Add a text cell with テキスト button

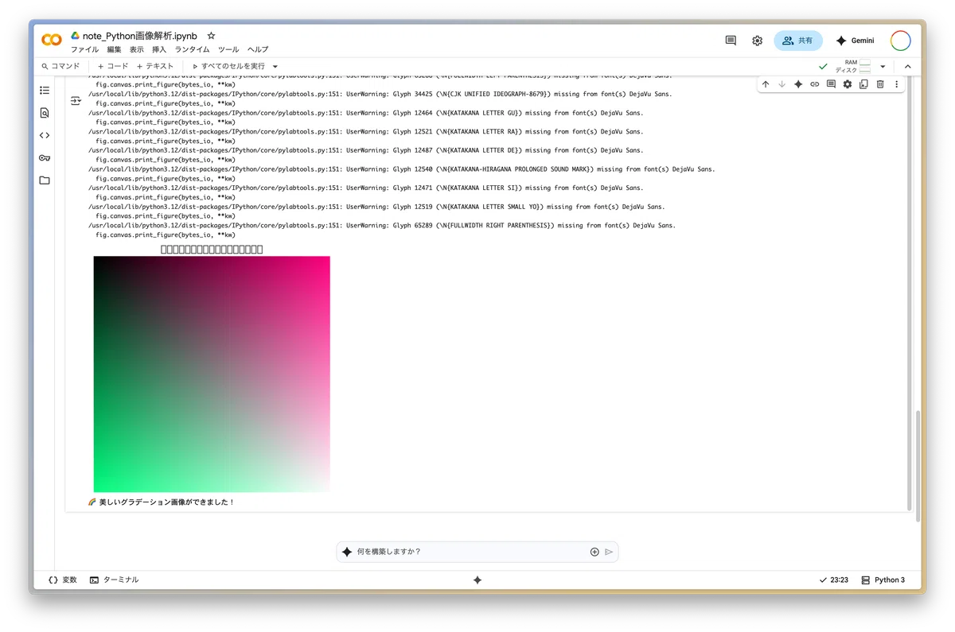pos(155,67)
